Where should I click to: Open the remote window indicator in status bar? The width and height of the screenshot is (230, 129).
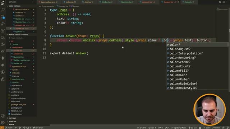tap(2, 128)
